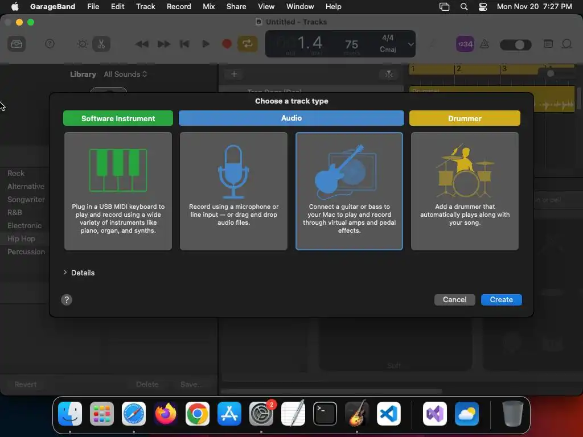
Task: Open the Library toolbar icon
Action: tap(17, 44)
